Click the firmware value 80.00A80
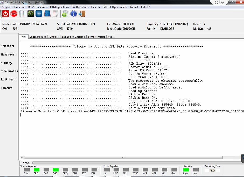 pyautogui.click(x=128, y=24)
